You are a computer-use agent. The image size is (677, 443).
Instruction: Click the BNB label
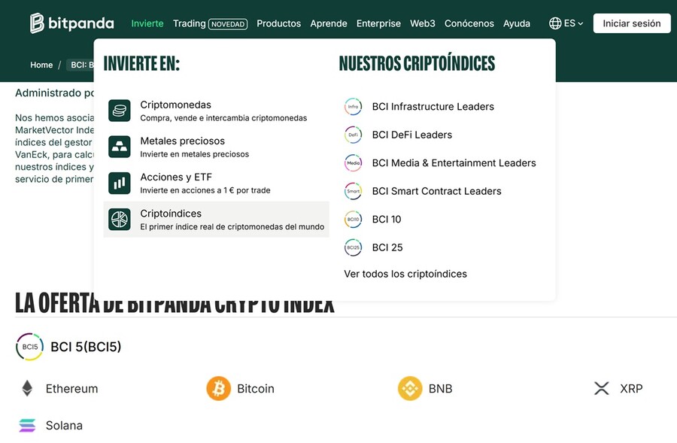tap(440, 389)
